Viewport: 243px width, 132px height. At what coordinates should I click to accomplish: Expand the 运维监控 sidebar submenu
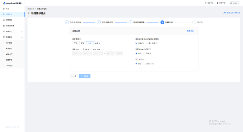click(x=22, y=31)
